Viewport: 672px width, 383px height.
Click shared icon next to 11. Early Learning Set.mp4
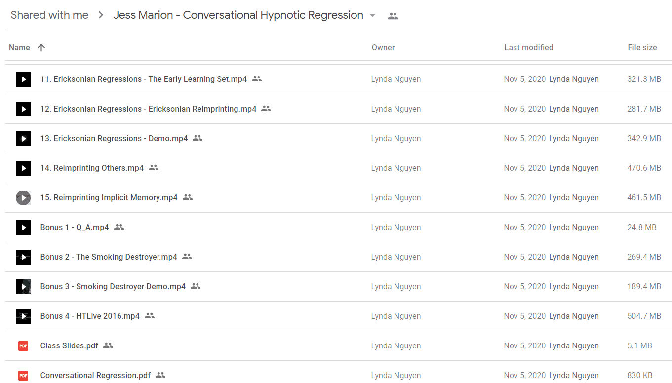pyautogui.click(x=257, y=78)
